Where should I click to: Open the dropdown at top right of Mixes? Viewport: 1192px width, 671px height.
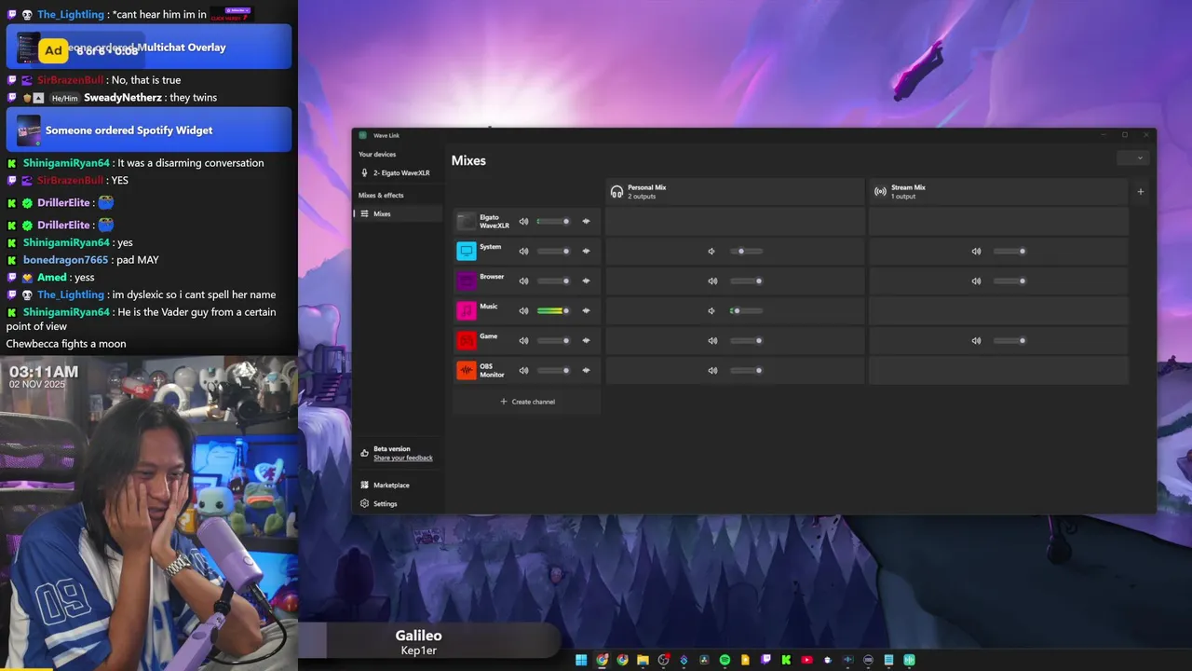pyautogui.click(x=1135, y=158)
